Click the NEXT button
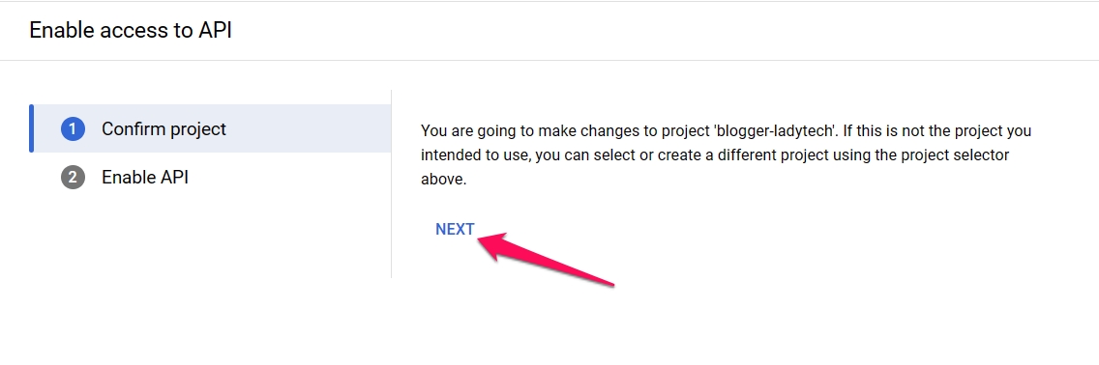Screen dimensions: 1099x365 pyautogui.click(x=455, y=230)
